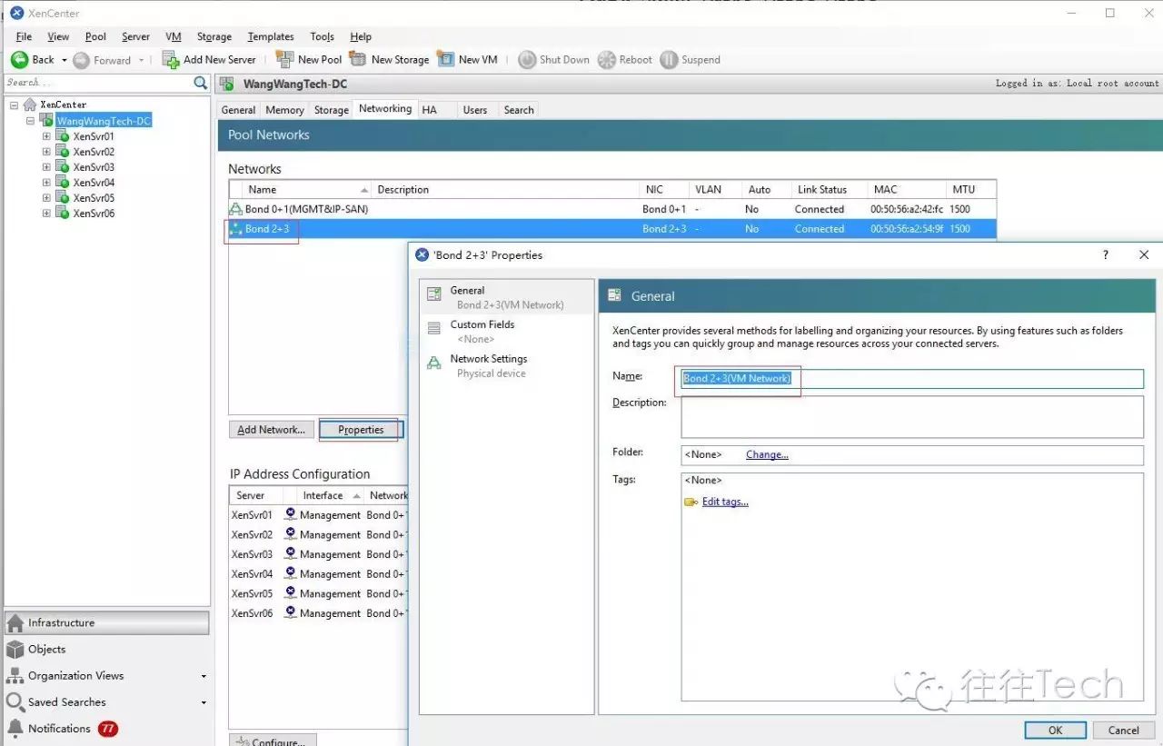Expand the XenSvr05 tree node

(46, 197)
